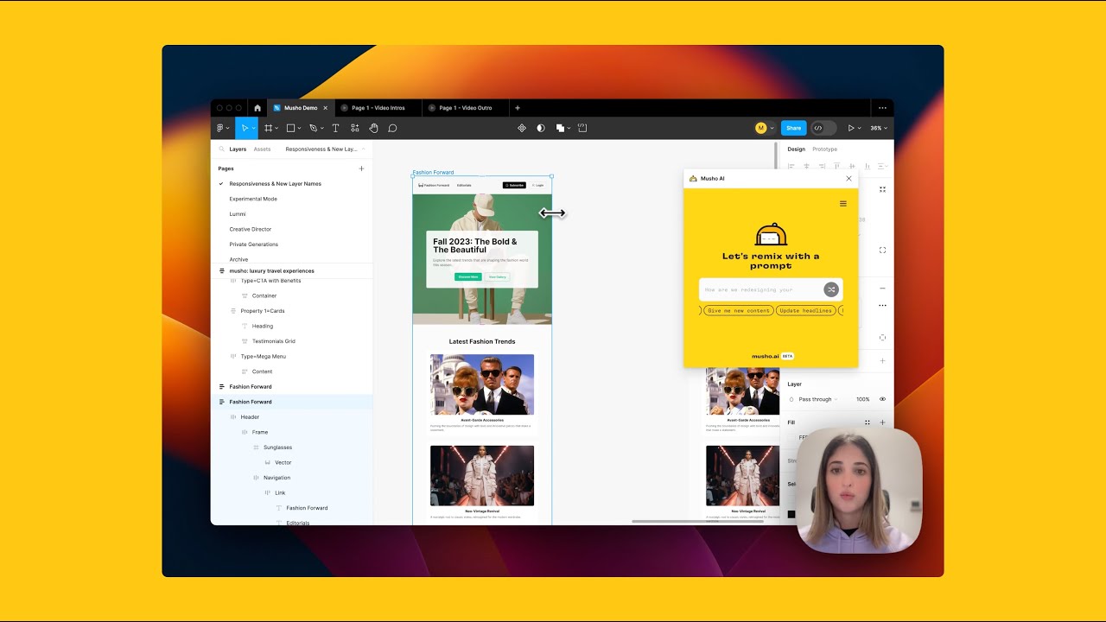The width and height of the screenshot is (1106, 622).
Task: Open the styles icon in Fill section
Action: click(x=867, y=422)
